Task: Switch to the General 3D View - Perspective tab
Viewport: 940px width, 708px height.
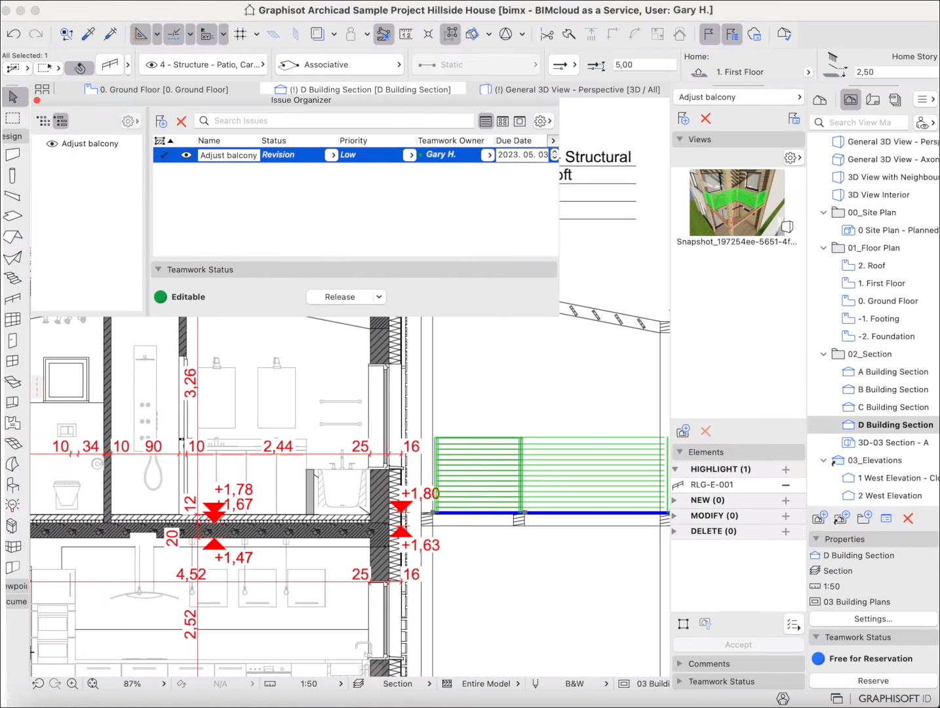Action: pos(570,90)
